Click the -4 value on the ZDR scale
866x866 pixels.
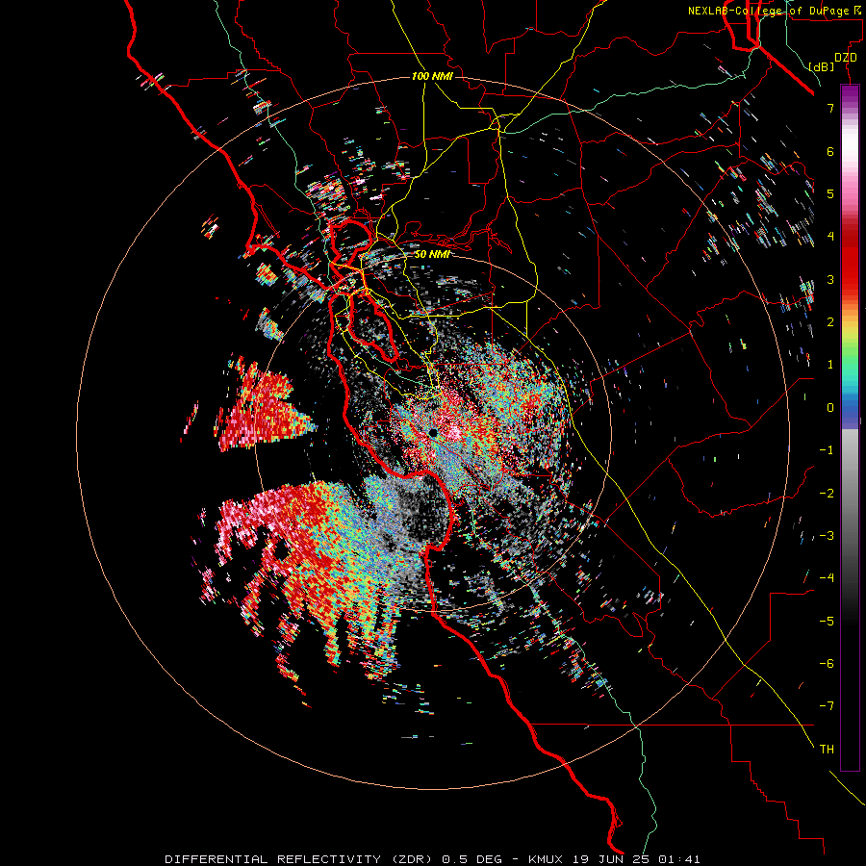click(827, 578)
